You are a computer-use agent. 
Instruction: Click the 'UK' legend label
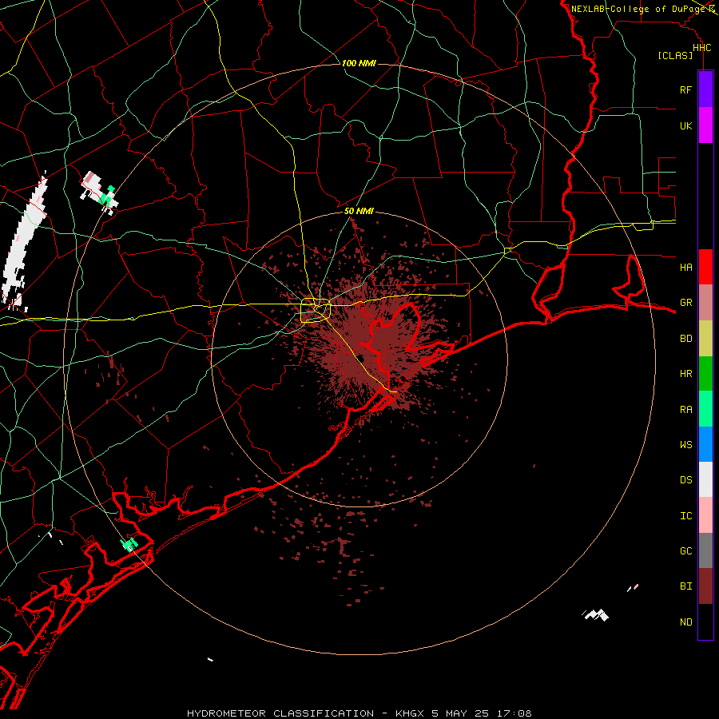[685, 125]
